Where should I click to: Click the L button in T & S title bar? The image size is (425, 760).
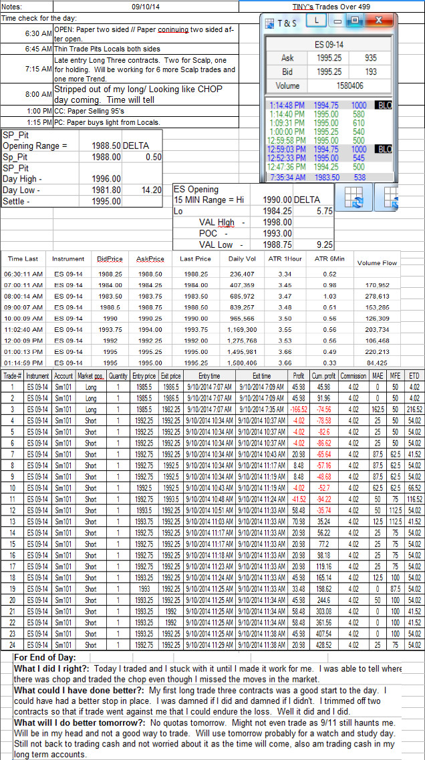pos(316,20)
